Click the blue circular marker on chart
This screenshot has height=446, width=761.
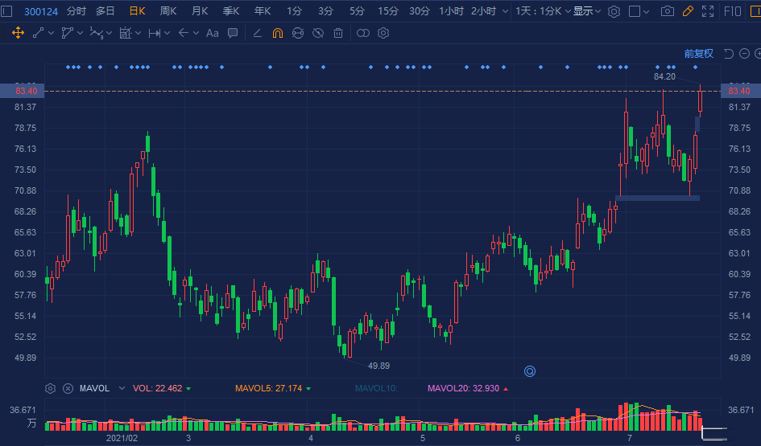530,370
